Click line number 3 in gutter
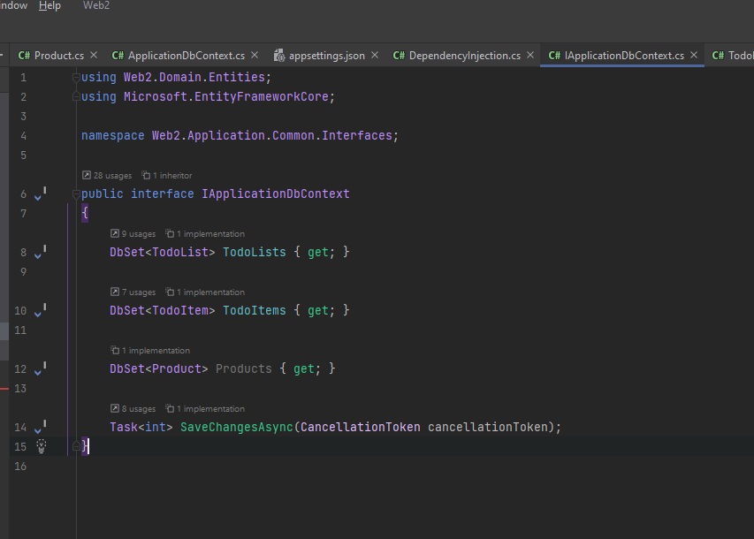This screenshot has height=539, width=754. click(x=23, y=117)
